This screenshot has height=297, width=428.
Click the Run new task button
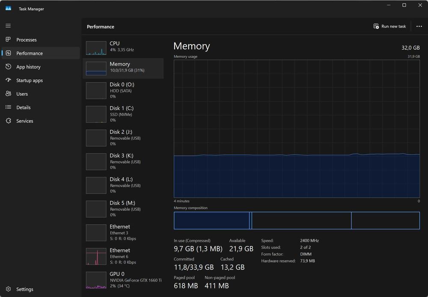[390, 26]
